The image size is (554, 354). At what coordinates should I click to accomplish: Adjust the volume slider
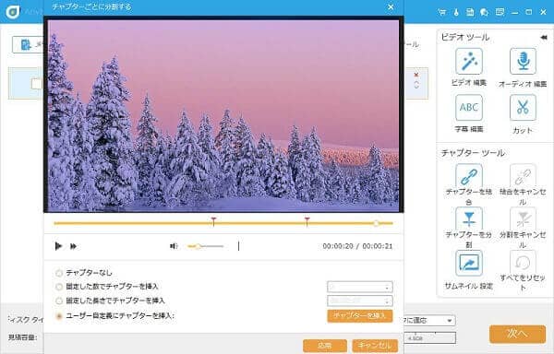(206, 246)
